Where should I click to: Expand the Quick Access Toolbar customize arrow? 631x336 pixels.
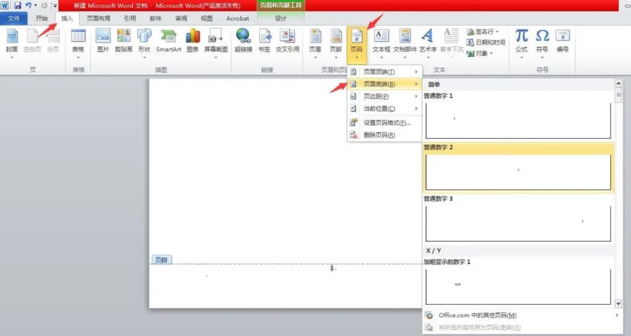click(55, 6)
